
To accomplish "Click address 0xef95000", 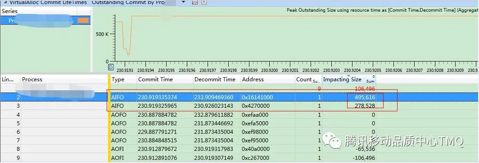I will [x=255, y=141].
